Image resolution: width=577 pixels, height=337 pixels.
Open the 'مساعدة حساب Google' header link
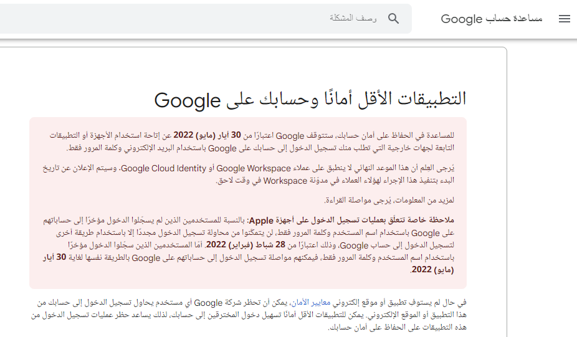coord(492,19)
